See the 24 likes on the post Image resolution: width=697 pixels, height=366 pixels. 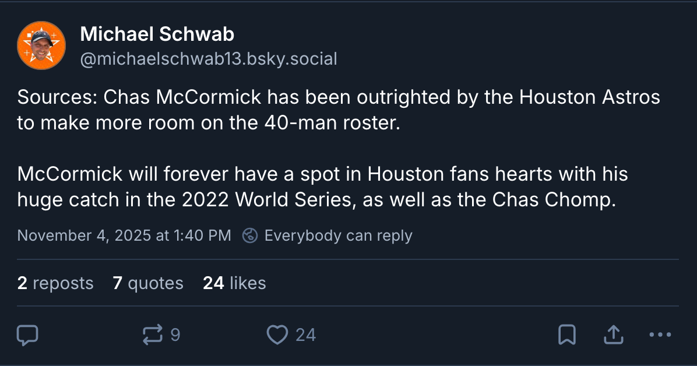tap(234, 283)
